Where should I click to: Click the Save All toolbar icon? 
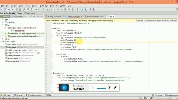(1, 9)
